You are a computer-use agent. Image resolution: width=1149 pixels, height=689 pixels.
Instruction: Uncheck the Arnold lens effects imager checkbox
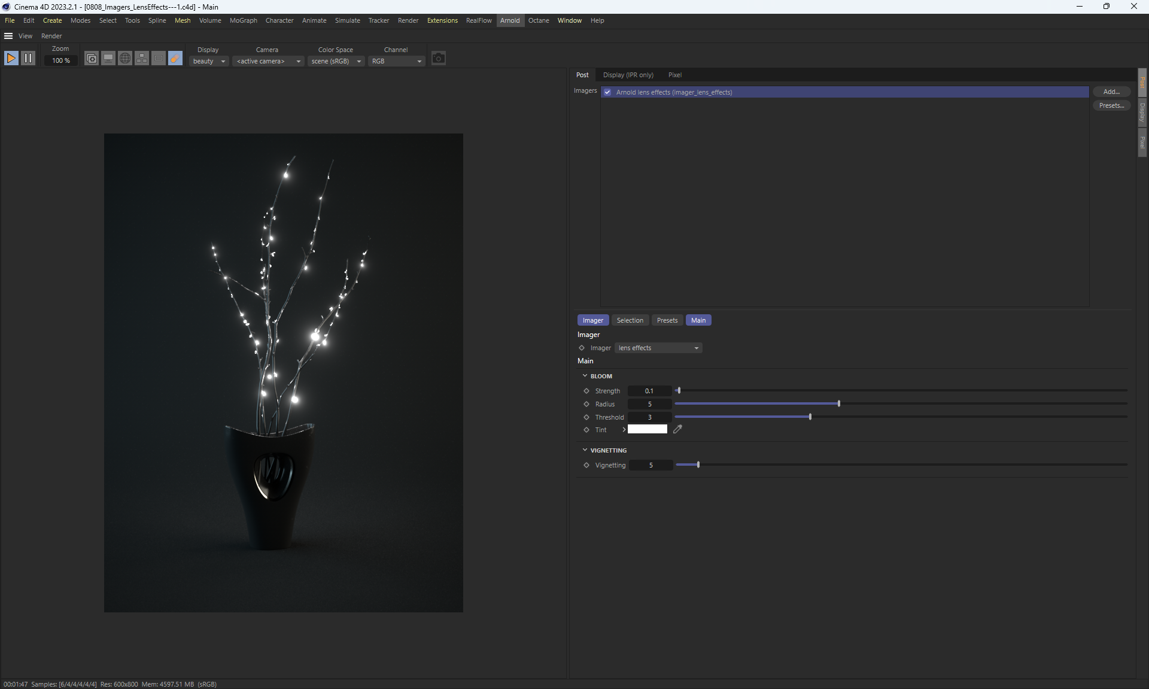coord(607,92)
